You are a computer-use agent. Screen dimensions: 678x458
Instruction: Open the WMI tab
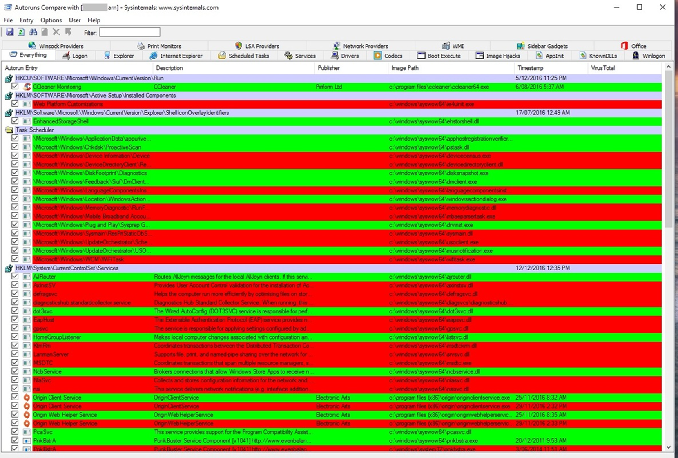click(453, 46)
